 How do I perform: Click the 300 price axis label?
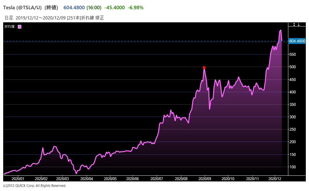point(293,117)
